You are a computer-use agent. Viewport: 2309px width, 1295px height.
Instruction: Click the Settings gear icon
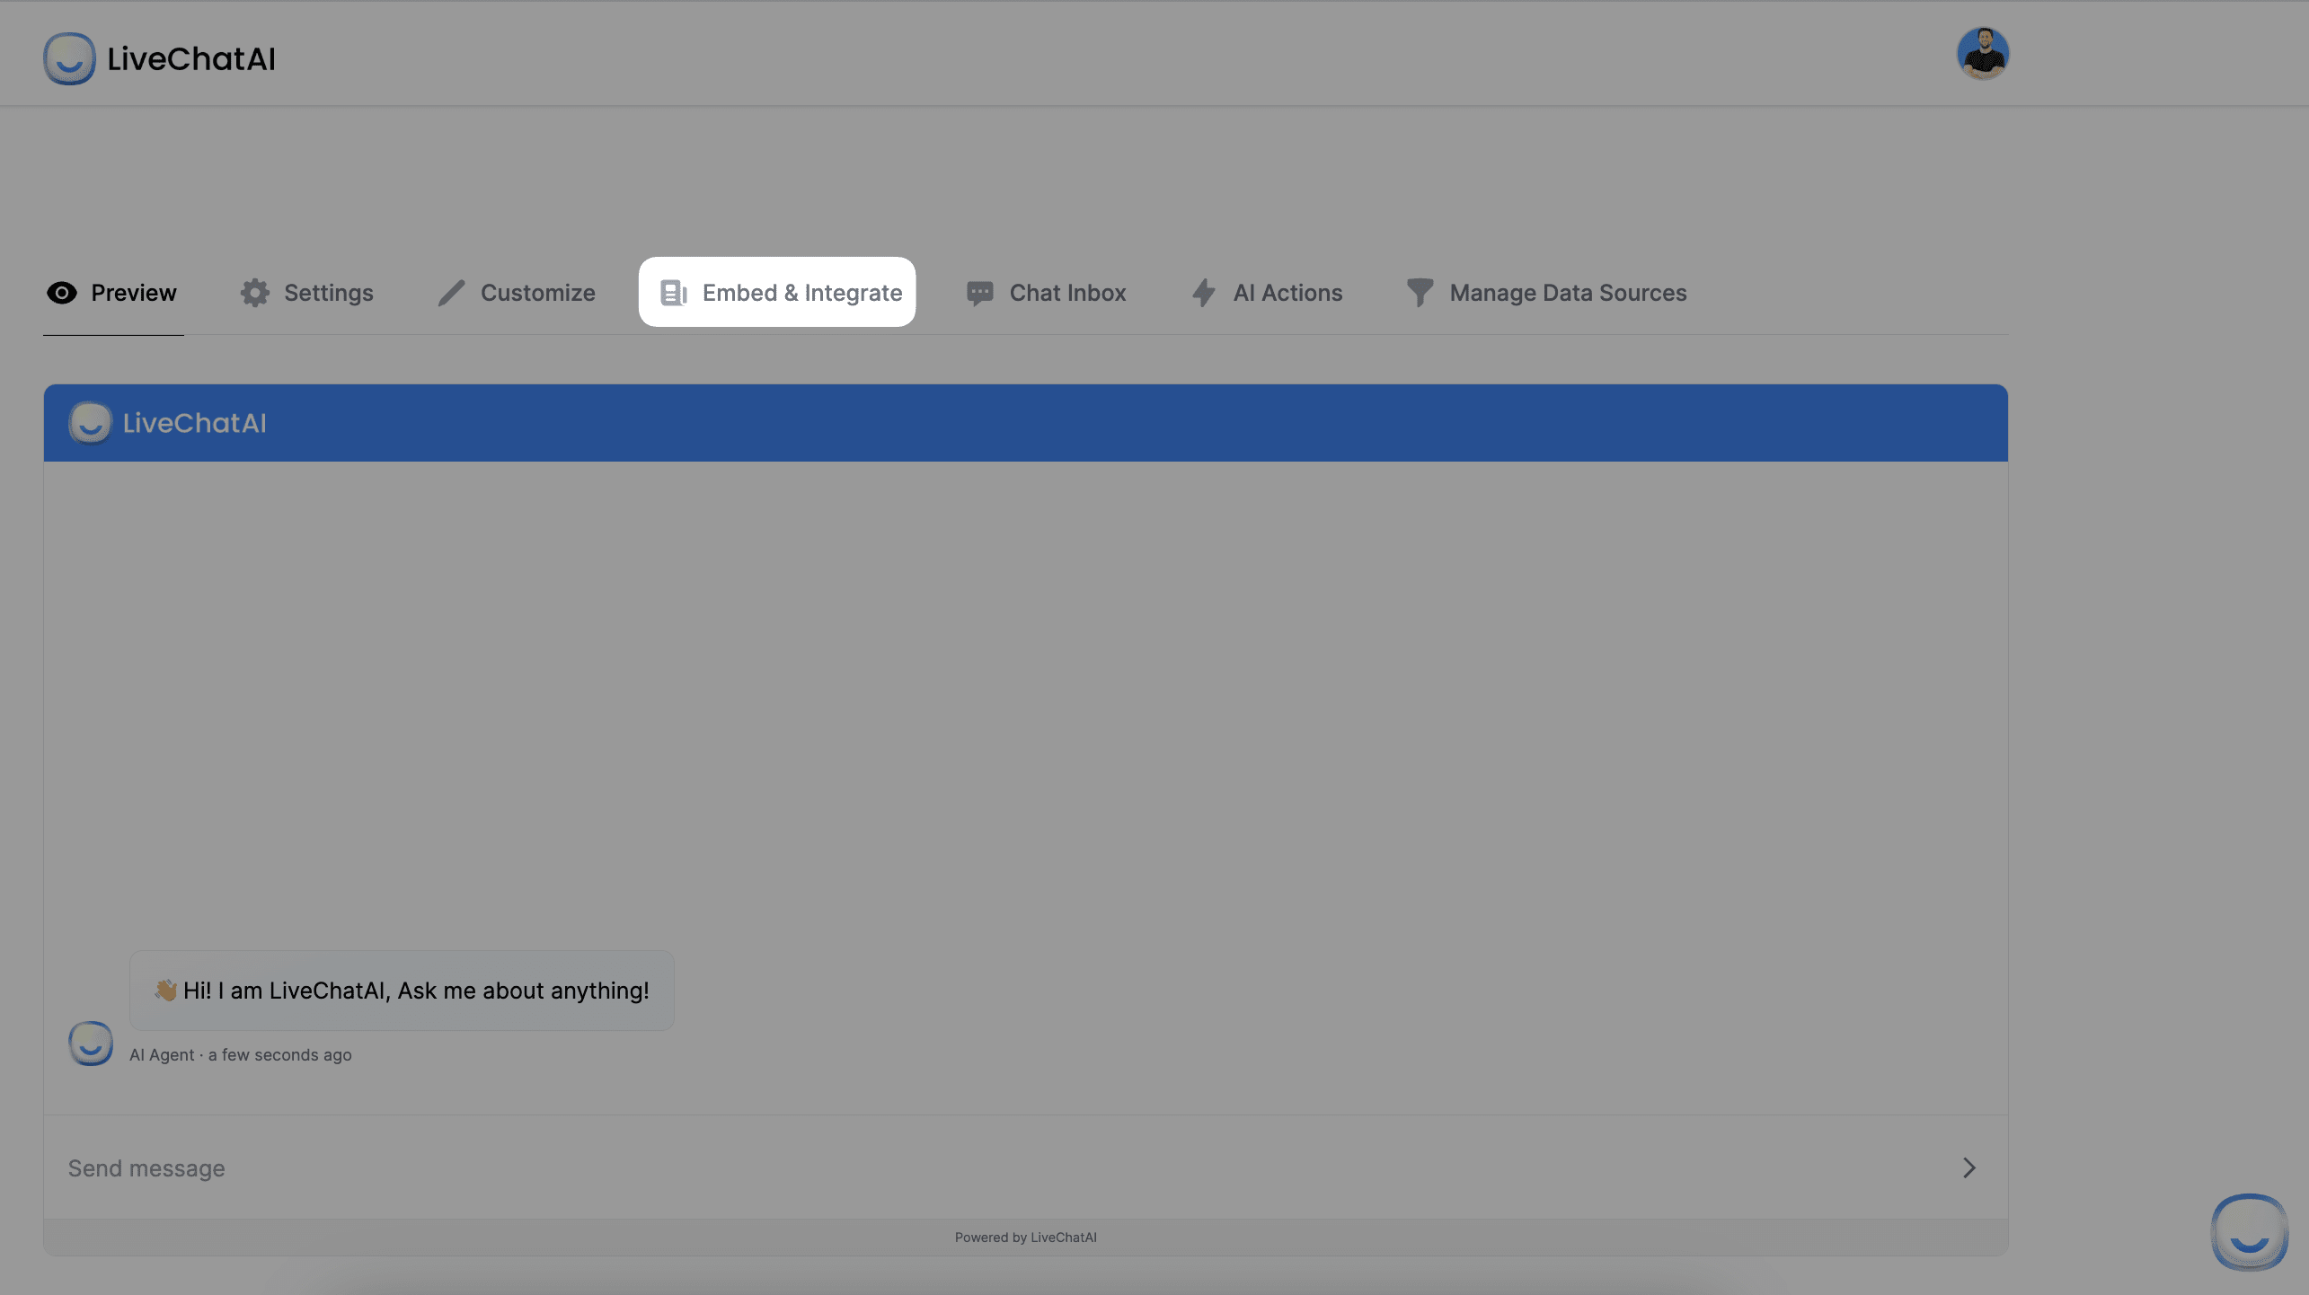(255, 293)
